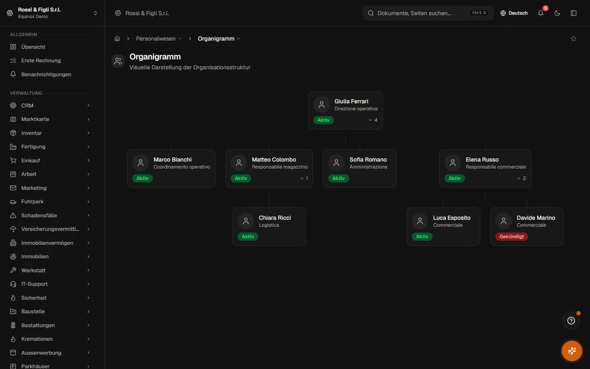Open the Organigramm breadcrumb dropdown
Screen dimensions: 590x369
[219, 39]
